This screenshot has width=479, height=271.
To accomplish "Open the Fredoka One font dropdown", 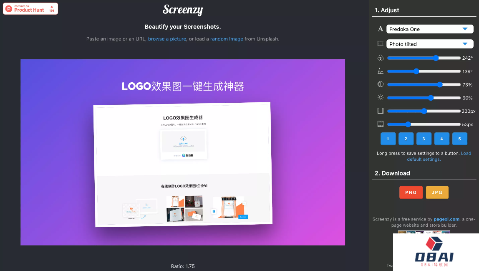I will coord(430,29).
